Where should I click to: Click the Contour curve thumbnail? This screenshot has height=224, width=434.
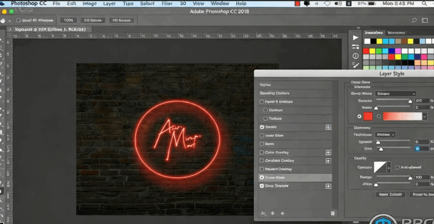pos(381,168)
